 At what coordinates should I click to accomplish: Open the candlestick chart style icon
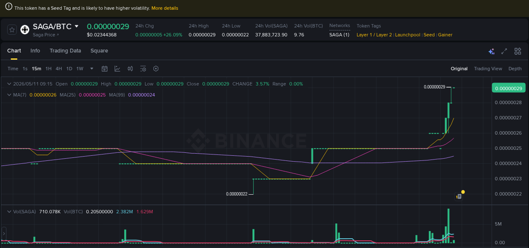point(130,69)
